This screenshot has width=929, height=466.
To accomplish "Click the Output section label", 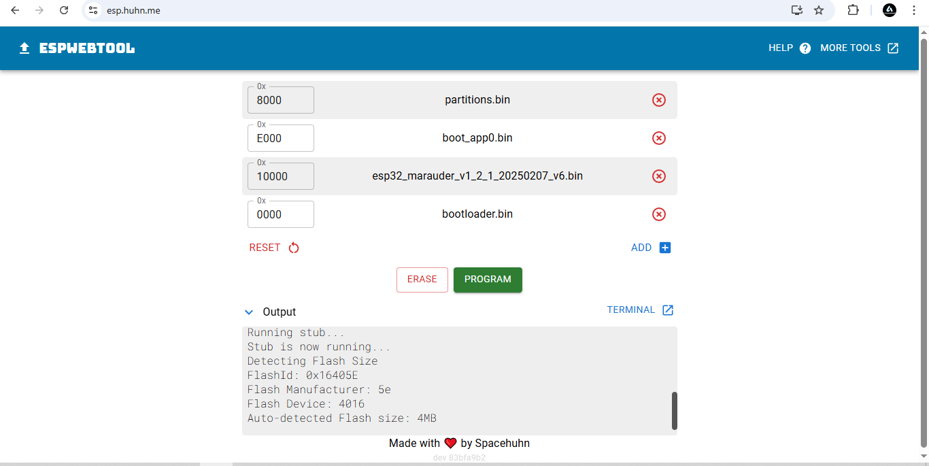I will [x=280, y=312].
